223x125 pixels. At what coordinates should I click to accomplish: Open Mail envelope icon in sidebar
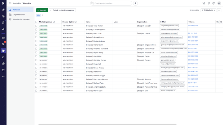(x=3, y=38)
